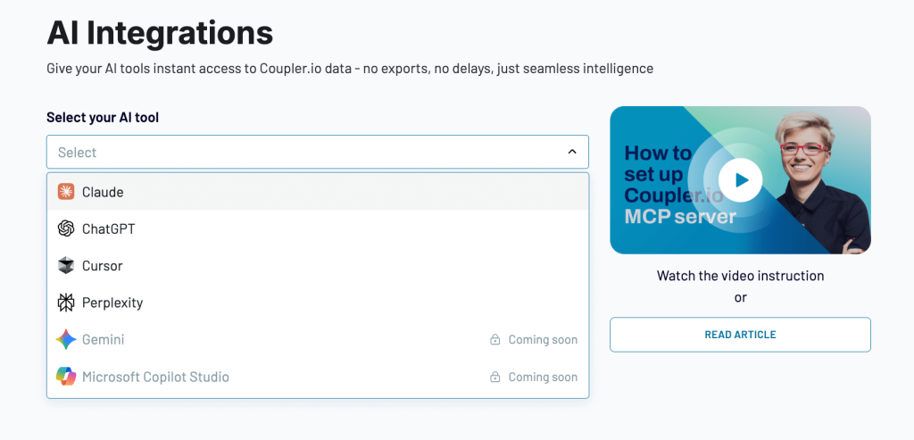Choose the Claude option label
The width and height of the screenshot is (914, 440).
click(103, 192)
